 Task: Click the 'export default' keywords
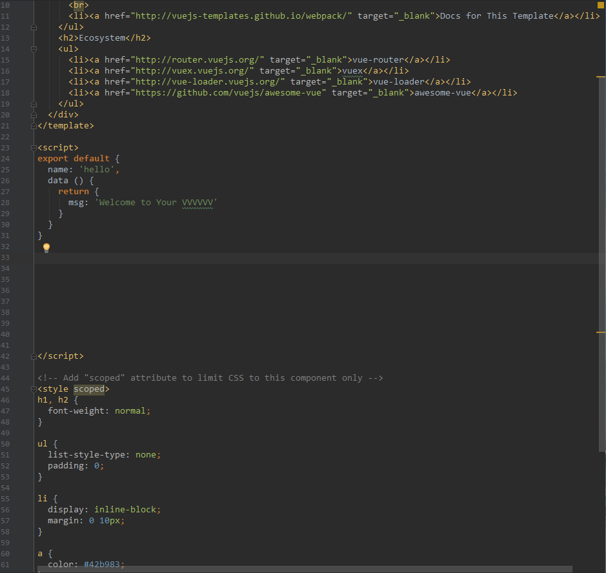pos(74,159)
